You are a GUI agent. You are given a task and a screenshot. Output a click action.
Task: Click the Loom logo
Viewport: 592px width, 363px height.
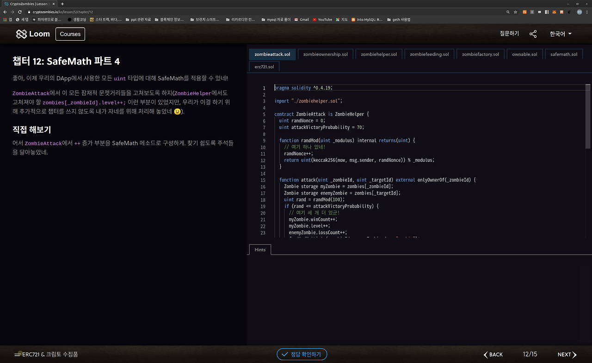33,34
